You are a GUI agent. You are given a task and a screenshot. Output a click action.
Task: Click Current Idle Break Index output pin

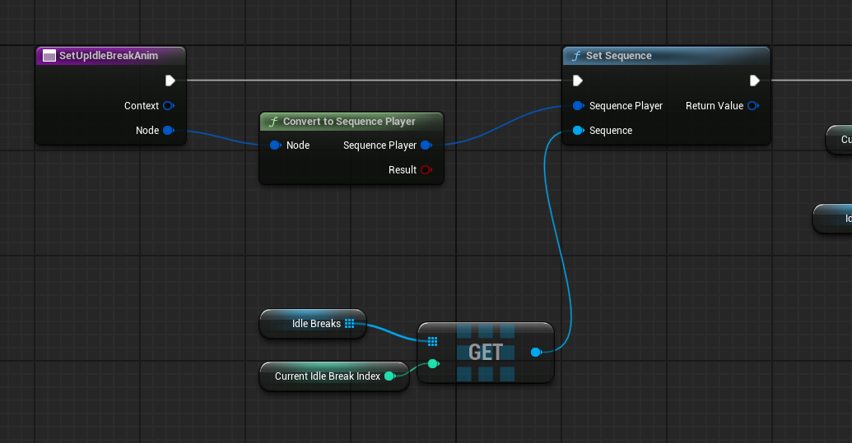click(389, 376)
